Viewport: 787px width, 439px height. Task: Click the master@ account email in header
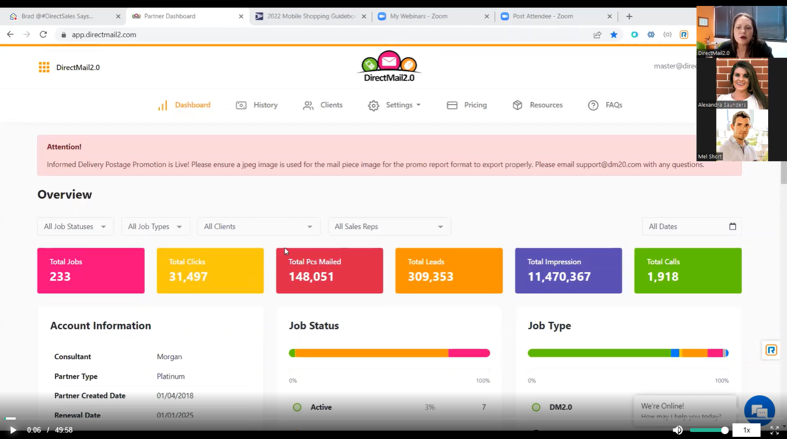pyautogui.click(x=675, y=66)
